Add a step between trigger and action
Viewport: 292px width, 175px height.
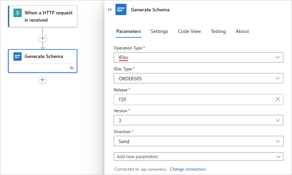pyautogui.click(x=43, y=38)
